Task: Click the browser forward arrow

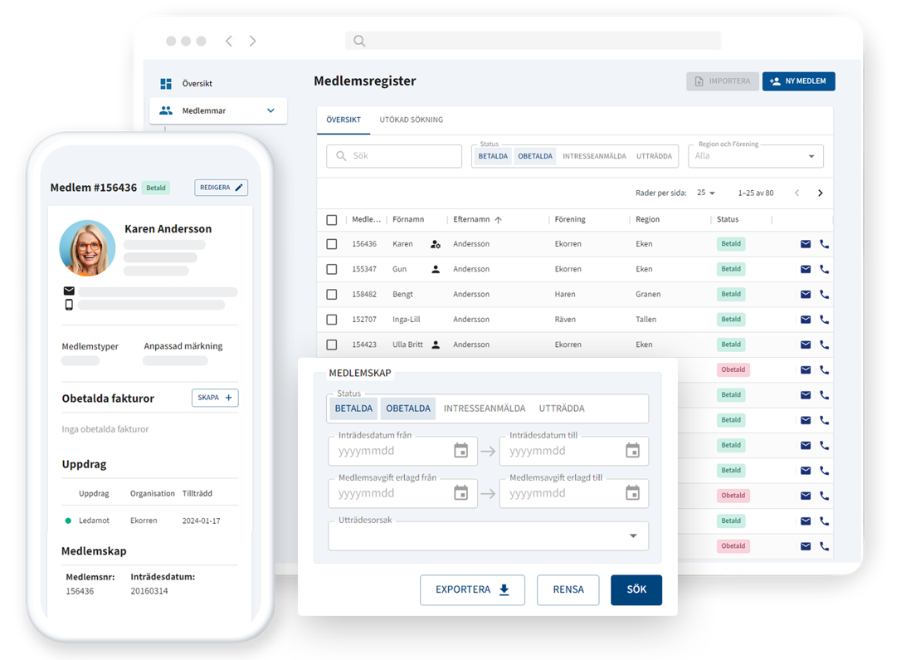Action: tap(253, 41)
